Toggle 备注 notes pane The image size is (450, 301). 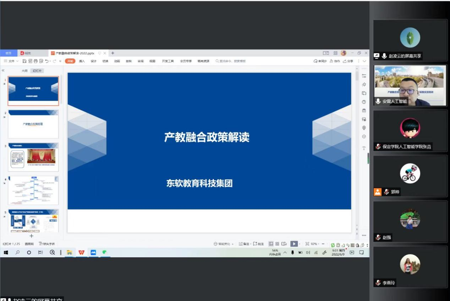point(245,244)
